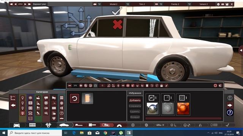
Task: Click the save floppy disk icon
Action: click(x=227, y=4)
